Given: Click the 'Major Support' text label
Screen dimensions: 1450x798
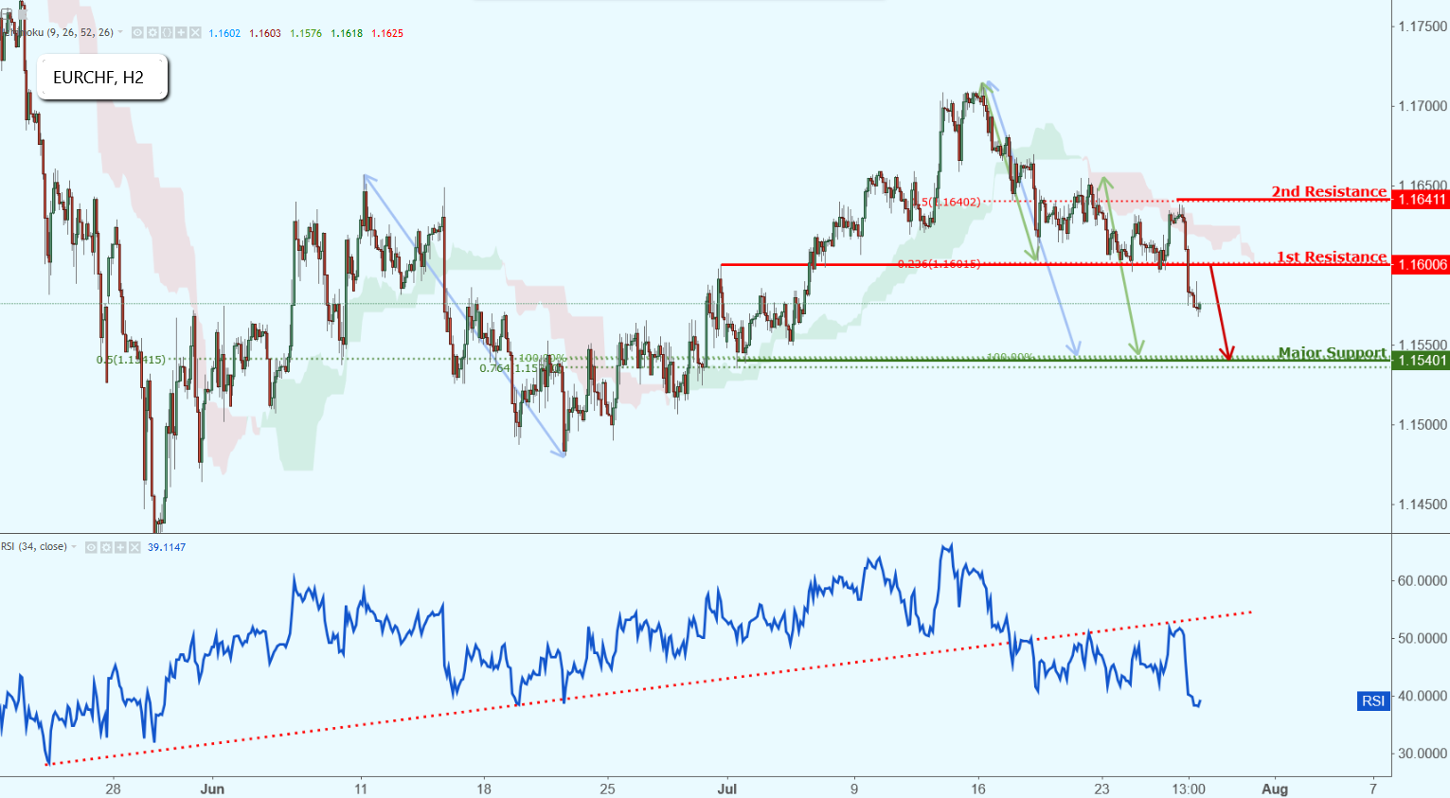Looking at the screenshot, I should pyautogui.click(x=1333, y=352).
